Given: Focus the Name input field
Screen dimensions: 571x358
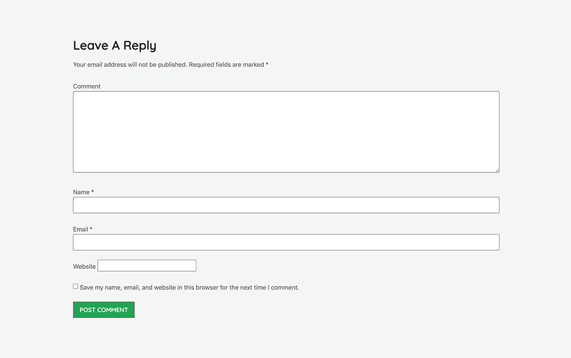Looking at the screenshot, I should pyautogui.click(x=285, y=205).
